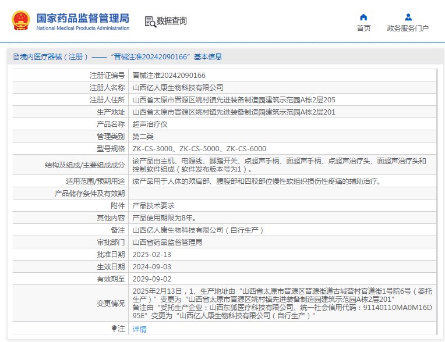Click remark 山西亿人康生物科技有限公司（自行生产）
The height and width of the screenshot is (342, 445).
[199, 230]
